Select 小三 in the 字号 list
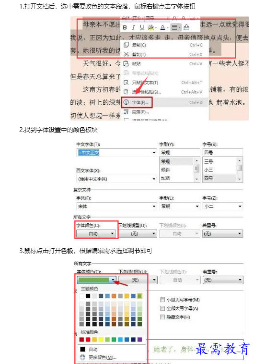 219,170
